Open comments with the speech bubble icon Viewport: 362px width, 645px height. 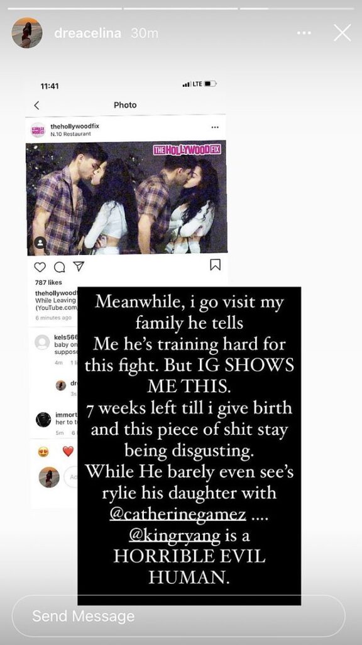[x=60, y=267]
